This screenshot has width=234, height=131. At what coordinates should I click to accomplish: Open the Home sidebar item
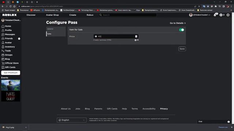[x=6, y=26]
